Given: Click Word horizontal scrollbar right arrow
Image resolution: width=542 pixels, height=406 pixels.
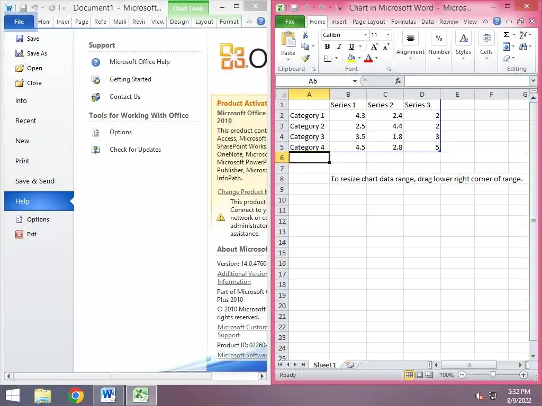Looking at the screenshot, I should [x=262, y=376].
